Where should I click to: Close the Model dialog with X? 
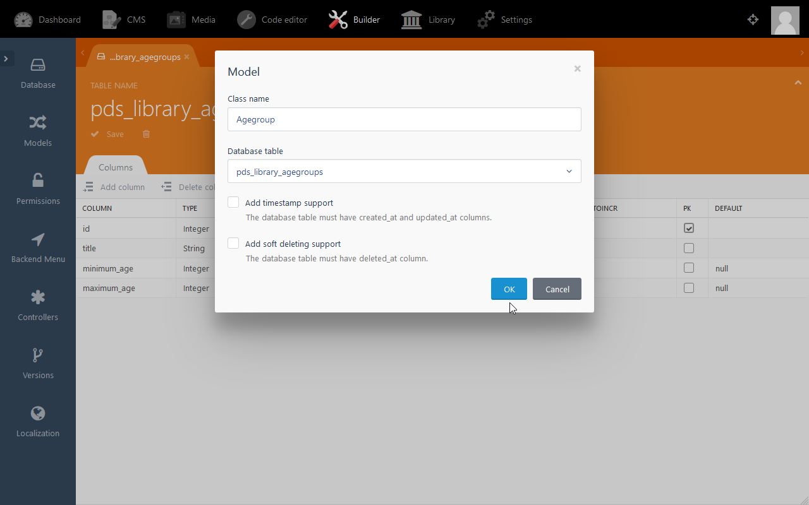(x=577, y=69)
